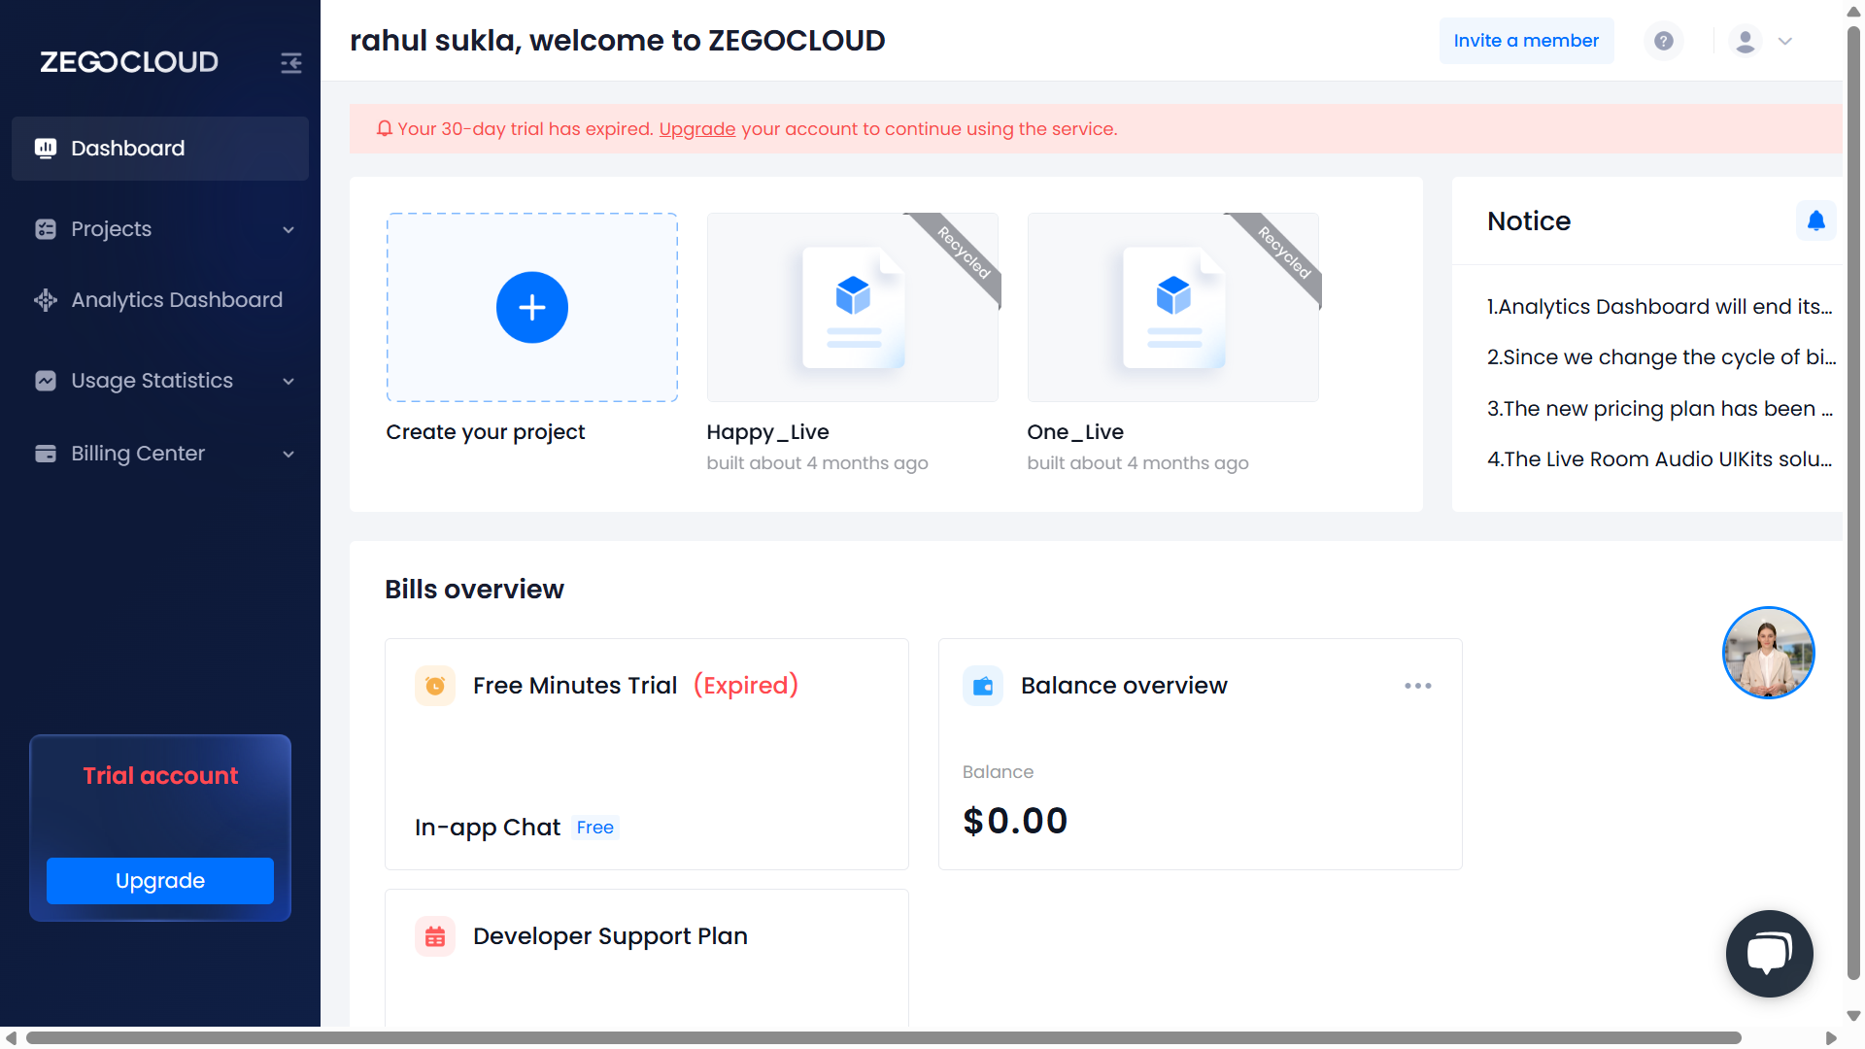The height and width of the screenshot is (1049, 1865).
Task: Collapse the sidebar with the menu fold icon
Action: pos(291,63)
